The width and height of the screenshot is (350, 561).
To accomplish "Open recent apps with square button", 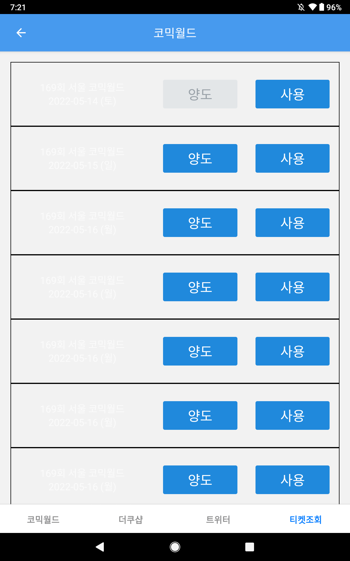I will pos(249,547).
